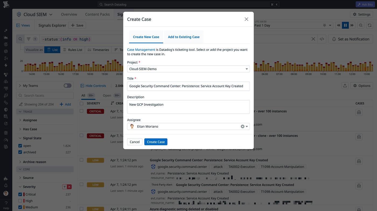The width and height of the screenshot is (377, 211).
Task: Click Cancel in the dialog
Action: pyautogui.click(x=135, y=142)
